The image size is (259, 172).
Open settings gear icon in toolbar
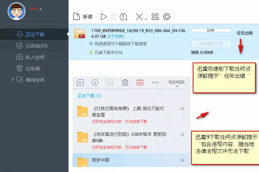pos(167,17)
